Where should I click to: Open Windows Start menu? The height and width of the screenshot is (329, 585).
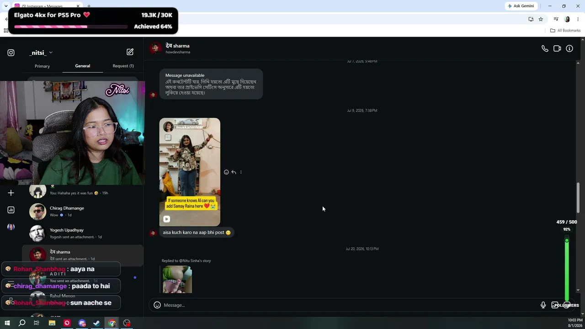point(7,323)
